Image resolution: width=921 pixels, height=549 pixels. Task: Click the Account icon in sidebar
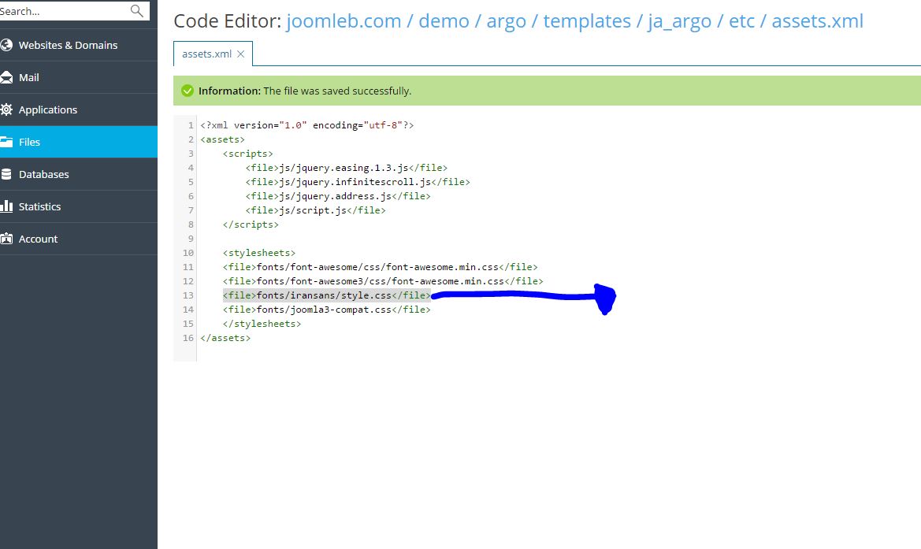coord(7,239)
